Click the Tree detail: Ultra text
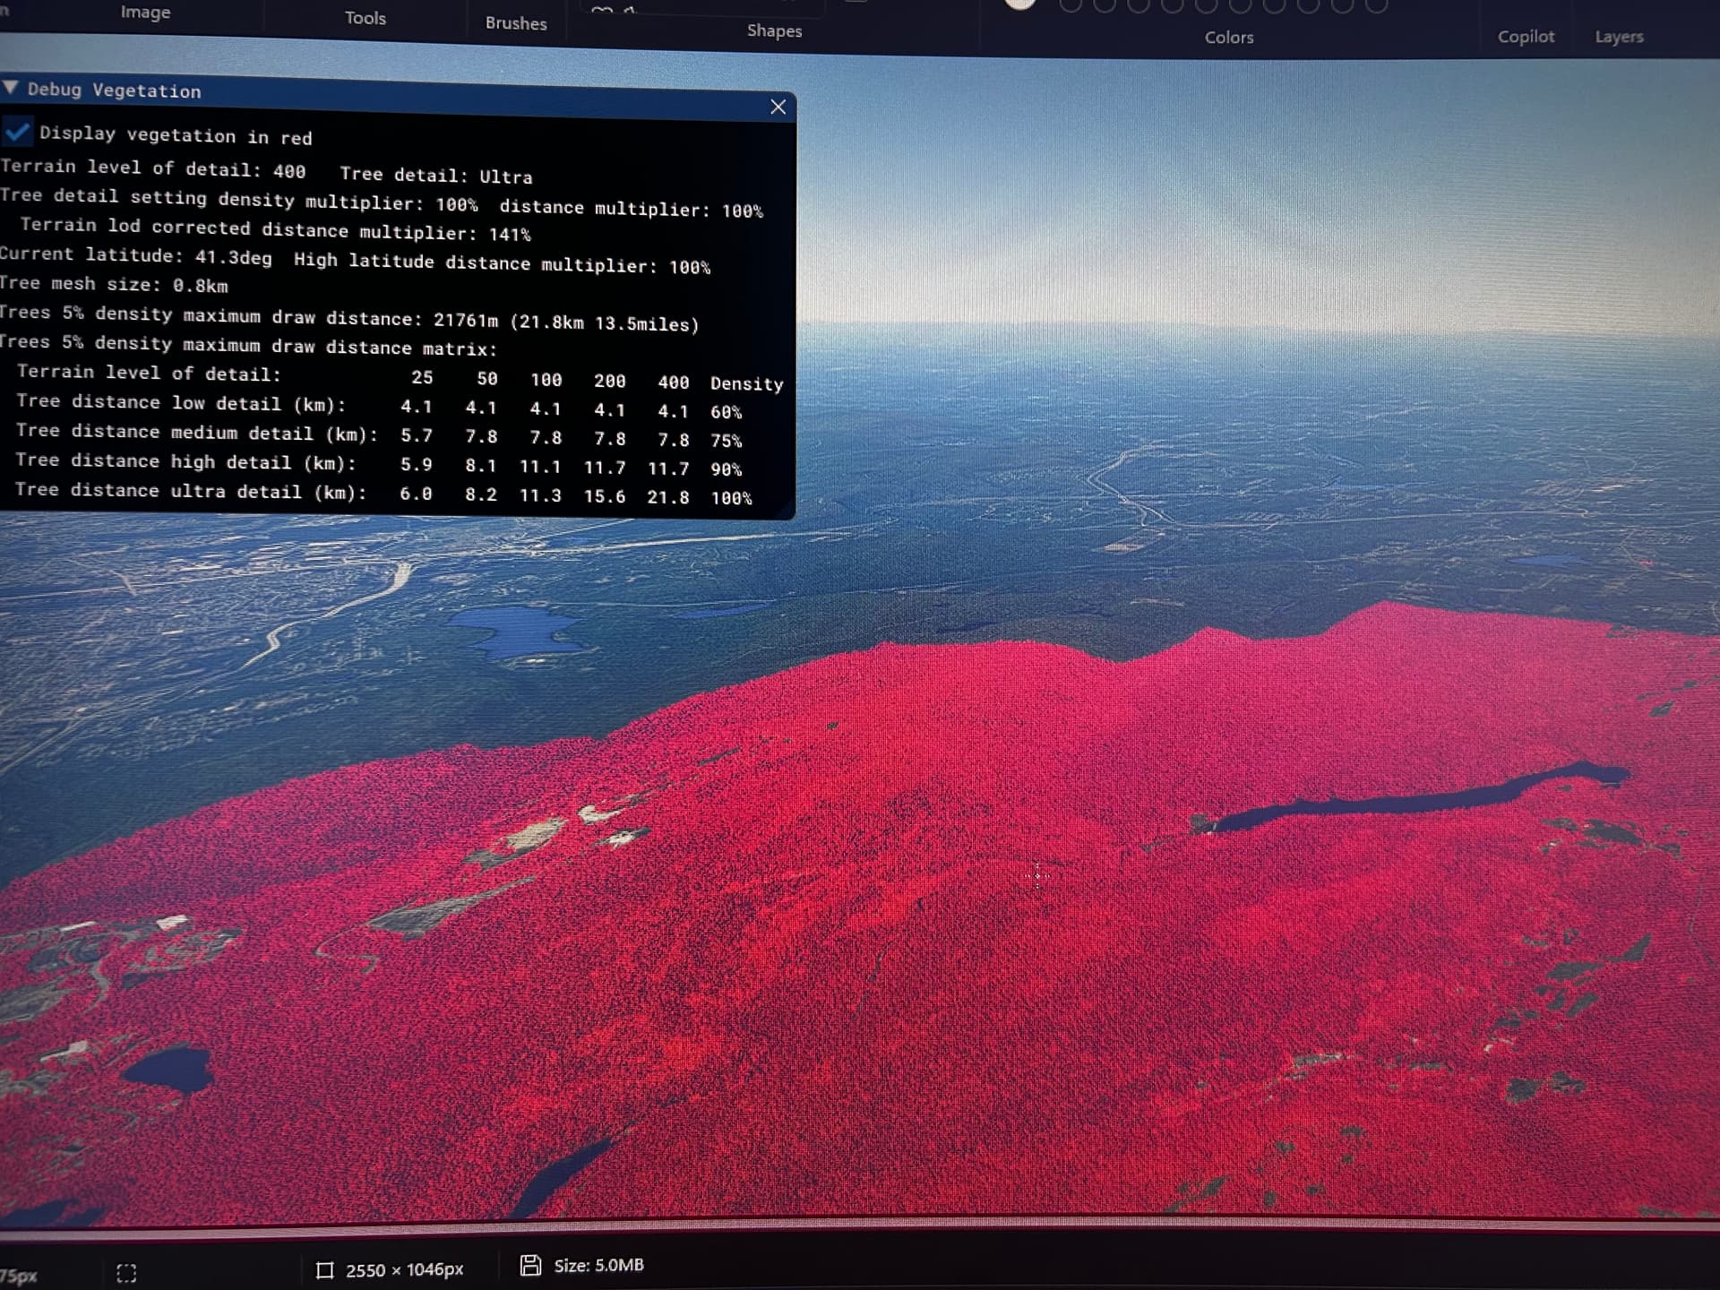This screenshot has height=1290, width=1720. click(x=435, y=175)
